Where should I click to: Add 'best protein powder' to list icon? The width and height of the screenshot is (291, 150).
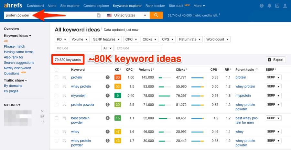click(x=64, y=118)
